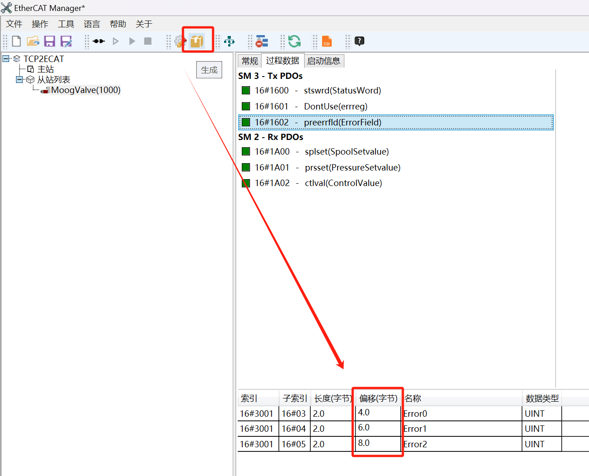Click the package build icon
The image size is (589, 476).
197,41
